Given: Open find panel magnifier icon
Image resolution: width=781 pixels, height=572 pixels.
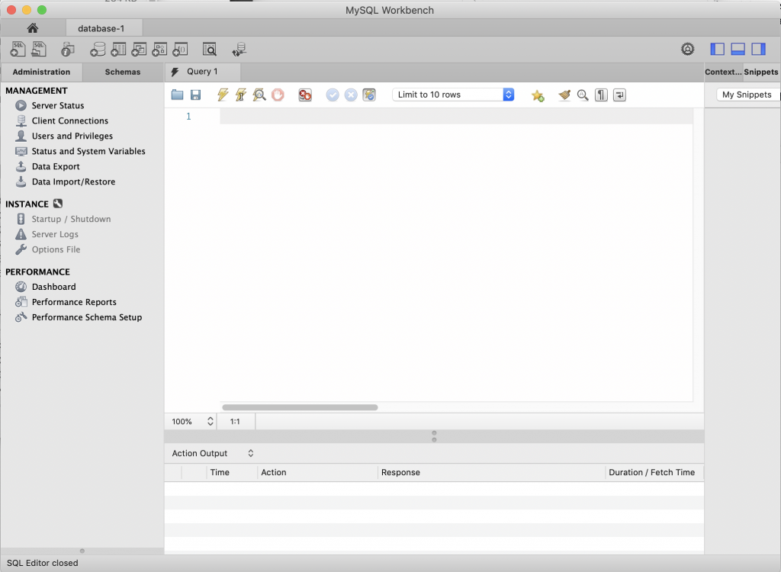Looking at the screenshot, I should (583, 95).
